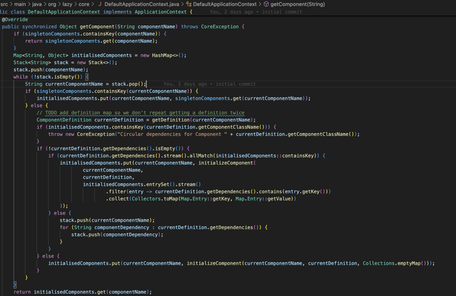Open the core folder breadcrumb
456x296 pixels.
pos(84,4)
